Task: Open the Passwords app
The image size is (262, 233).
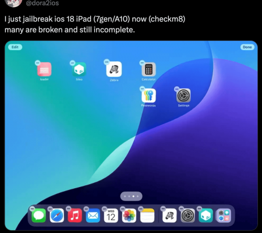Action: (x=148, y=96)
